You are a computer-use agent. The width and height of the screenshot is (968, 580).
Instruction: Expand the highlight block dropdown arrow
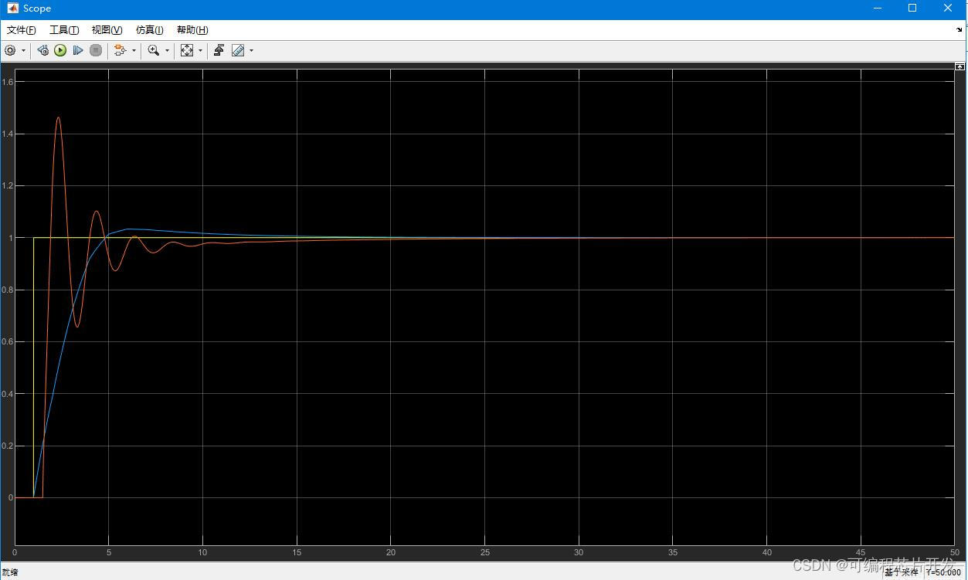[134, 51]
